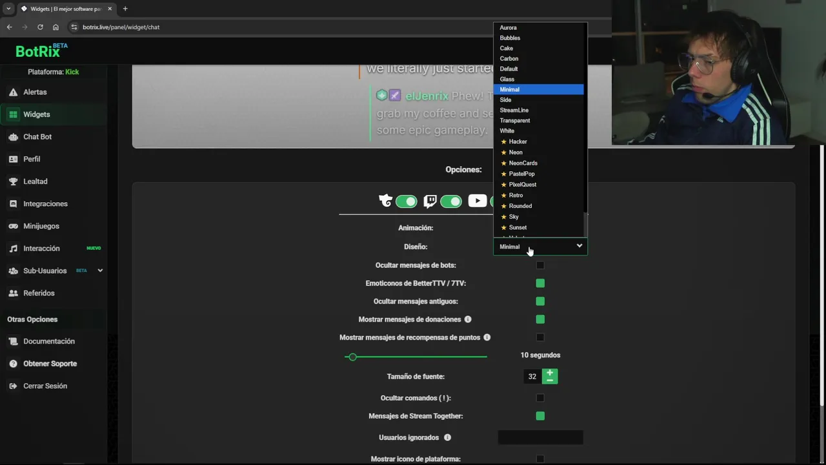Open browser tab search dropdown
The height and width of the screenshot is (465, 826).
tap(8, 8)
